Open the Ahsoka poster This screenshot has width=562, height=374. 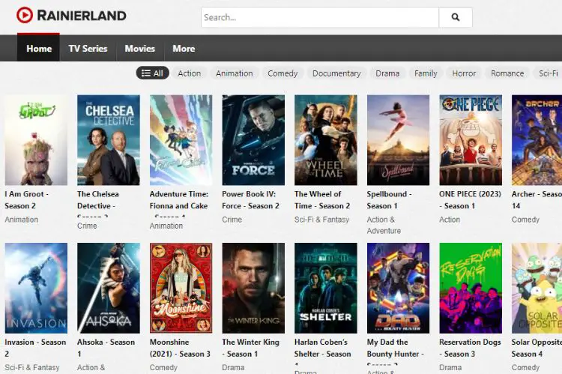(x=109, y=288)
